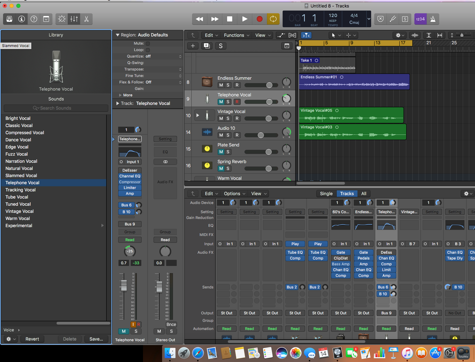The height and width of the screenshot is (362, 475).
Task: Expand the Track: Telephone Vocal section
Action: (118, 104)
